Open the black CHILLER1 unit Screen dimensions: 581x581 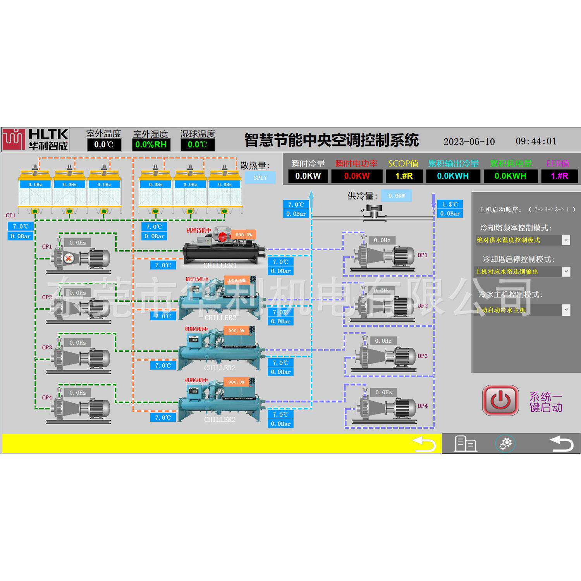point(224,247)
